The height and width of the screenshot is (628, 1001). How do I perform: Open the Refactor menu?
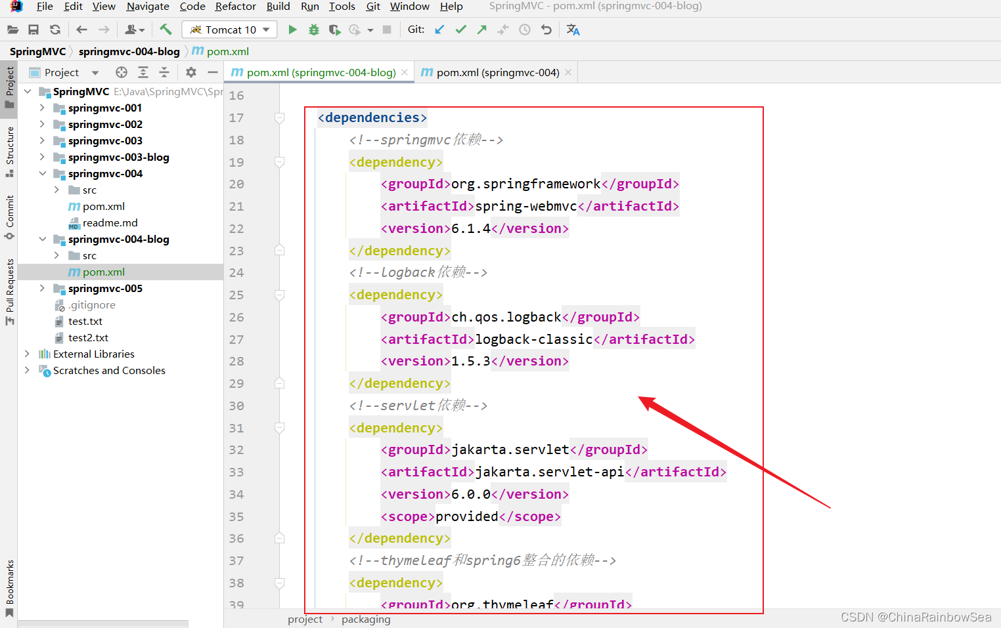coord(235,7)
